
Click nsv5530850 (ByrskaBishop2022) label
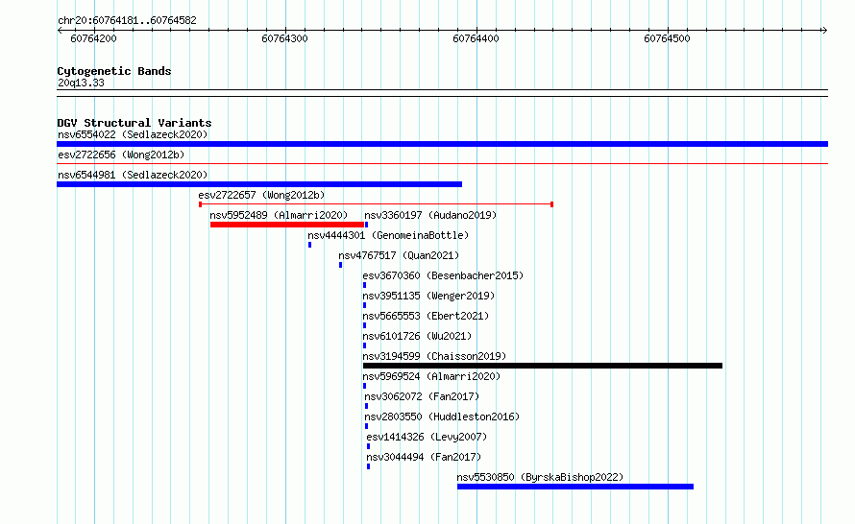tap(540, 477)
